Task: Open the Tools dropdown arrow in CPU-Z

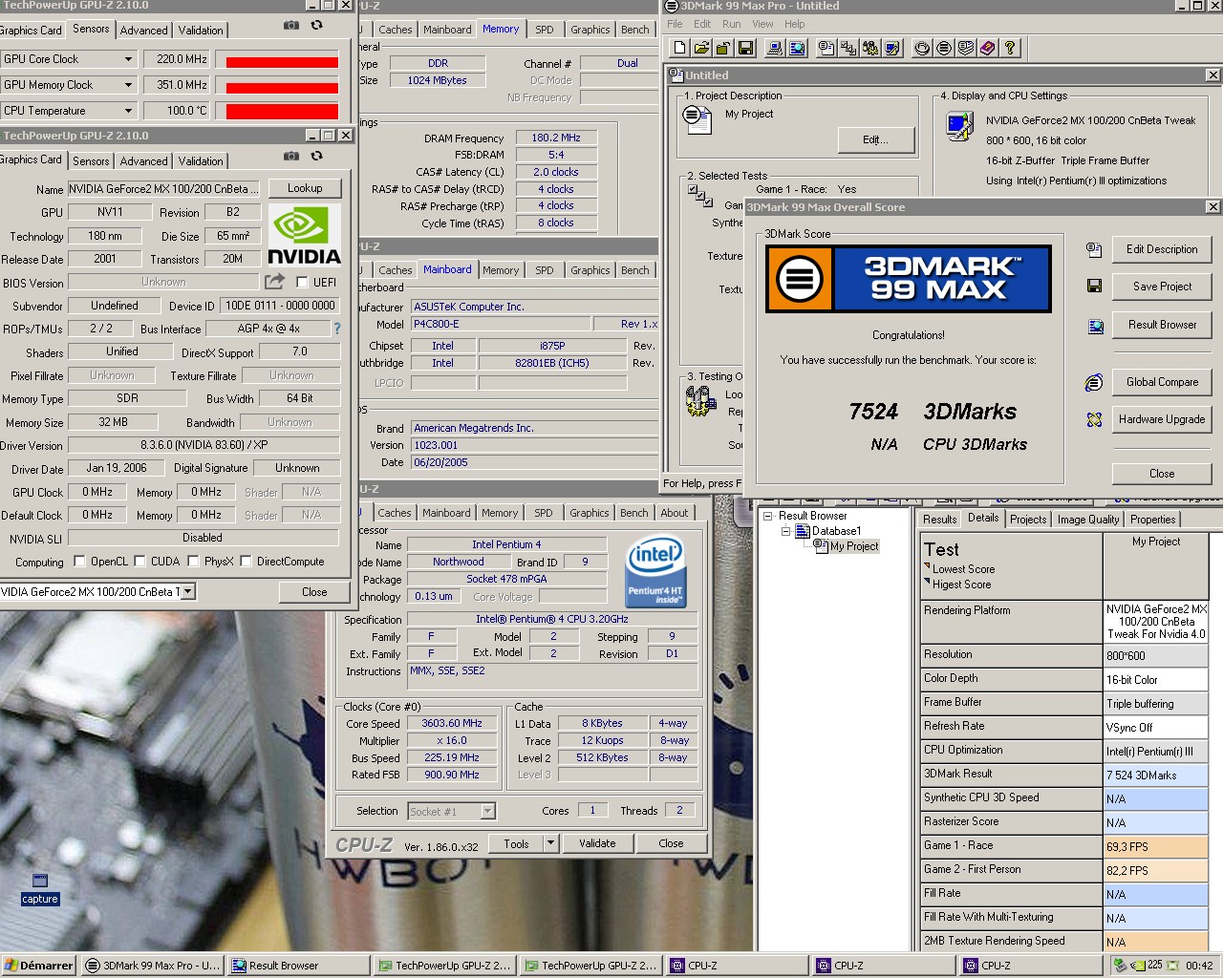Action: click(x=550, y=843)
